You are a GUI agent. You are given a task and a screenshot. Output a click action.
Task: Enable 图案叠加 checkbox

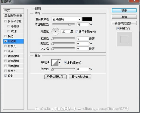tap(6, 66)
